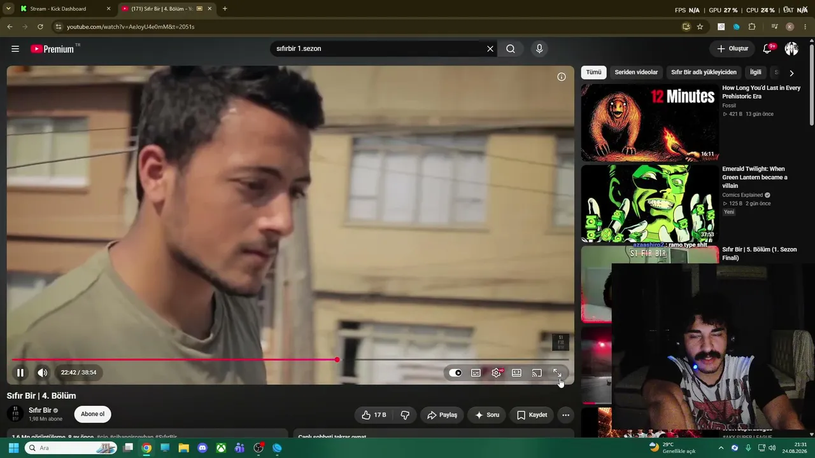
Task: Open Chrome media controls icon
Action: pyautogui.click(x=774, y=27)
